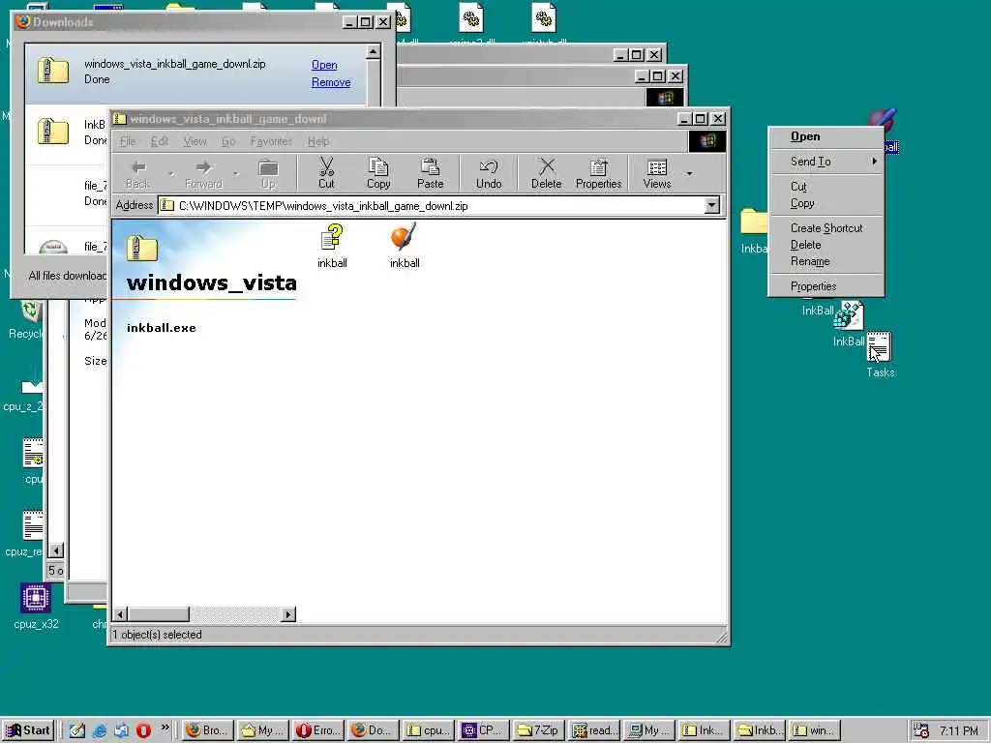Screen dimensions: 991x743
Task: Click the Opera icon in Quick Launch
Action: pyautogui.click(x=143, y=730)
